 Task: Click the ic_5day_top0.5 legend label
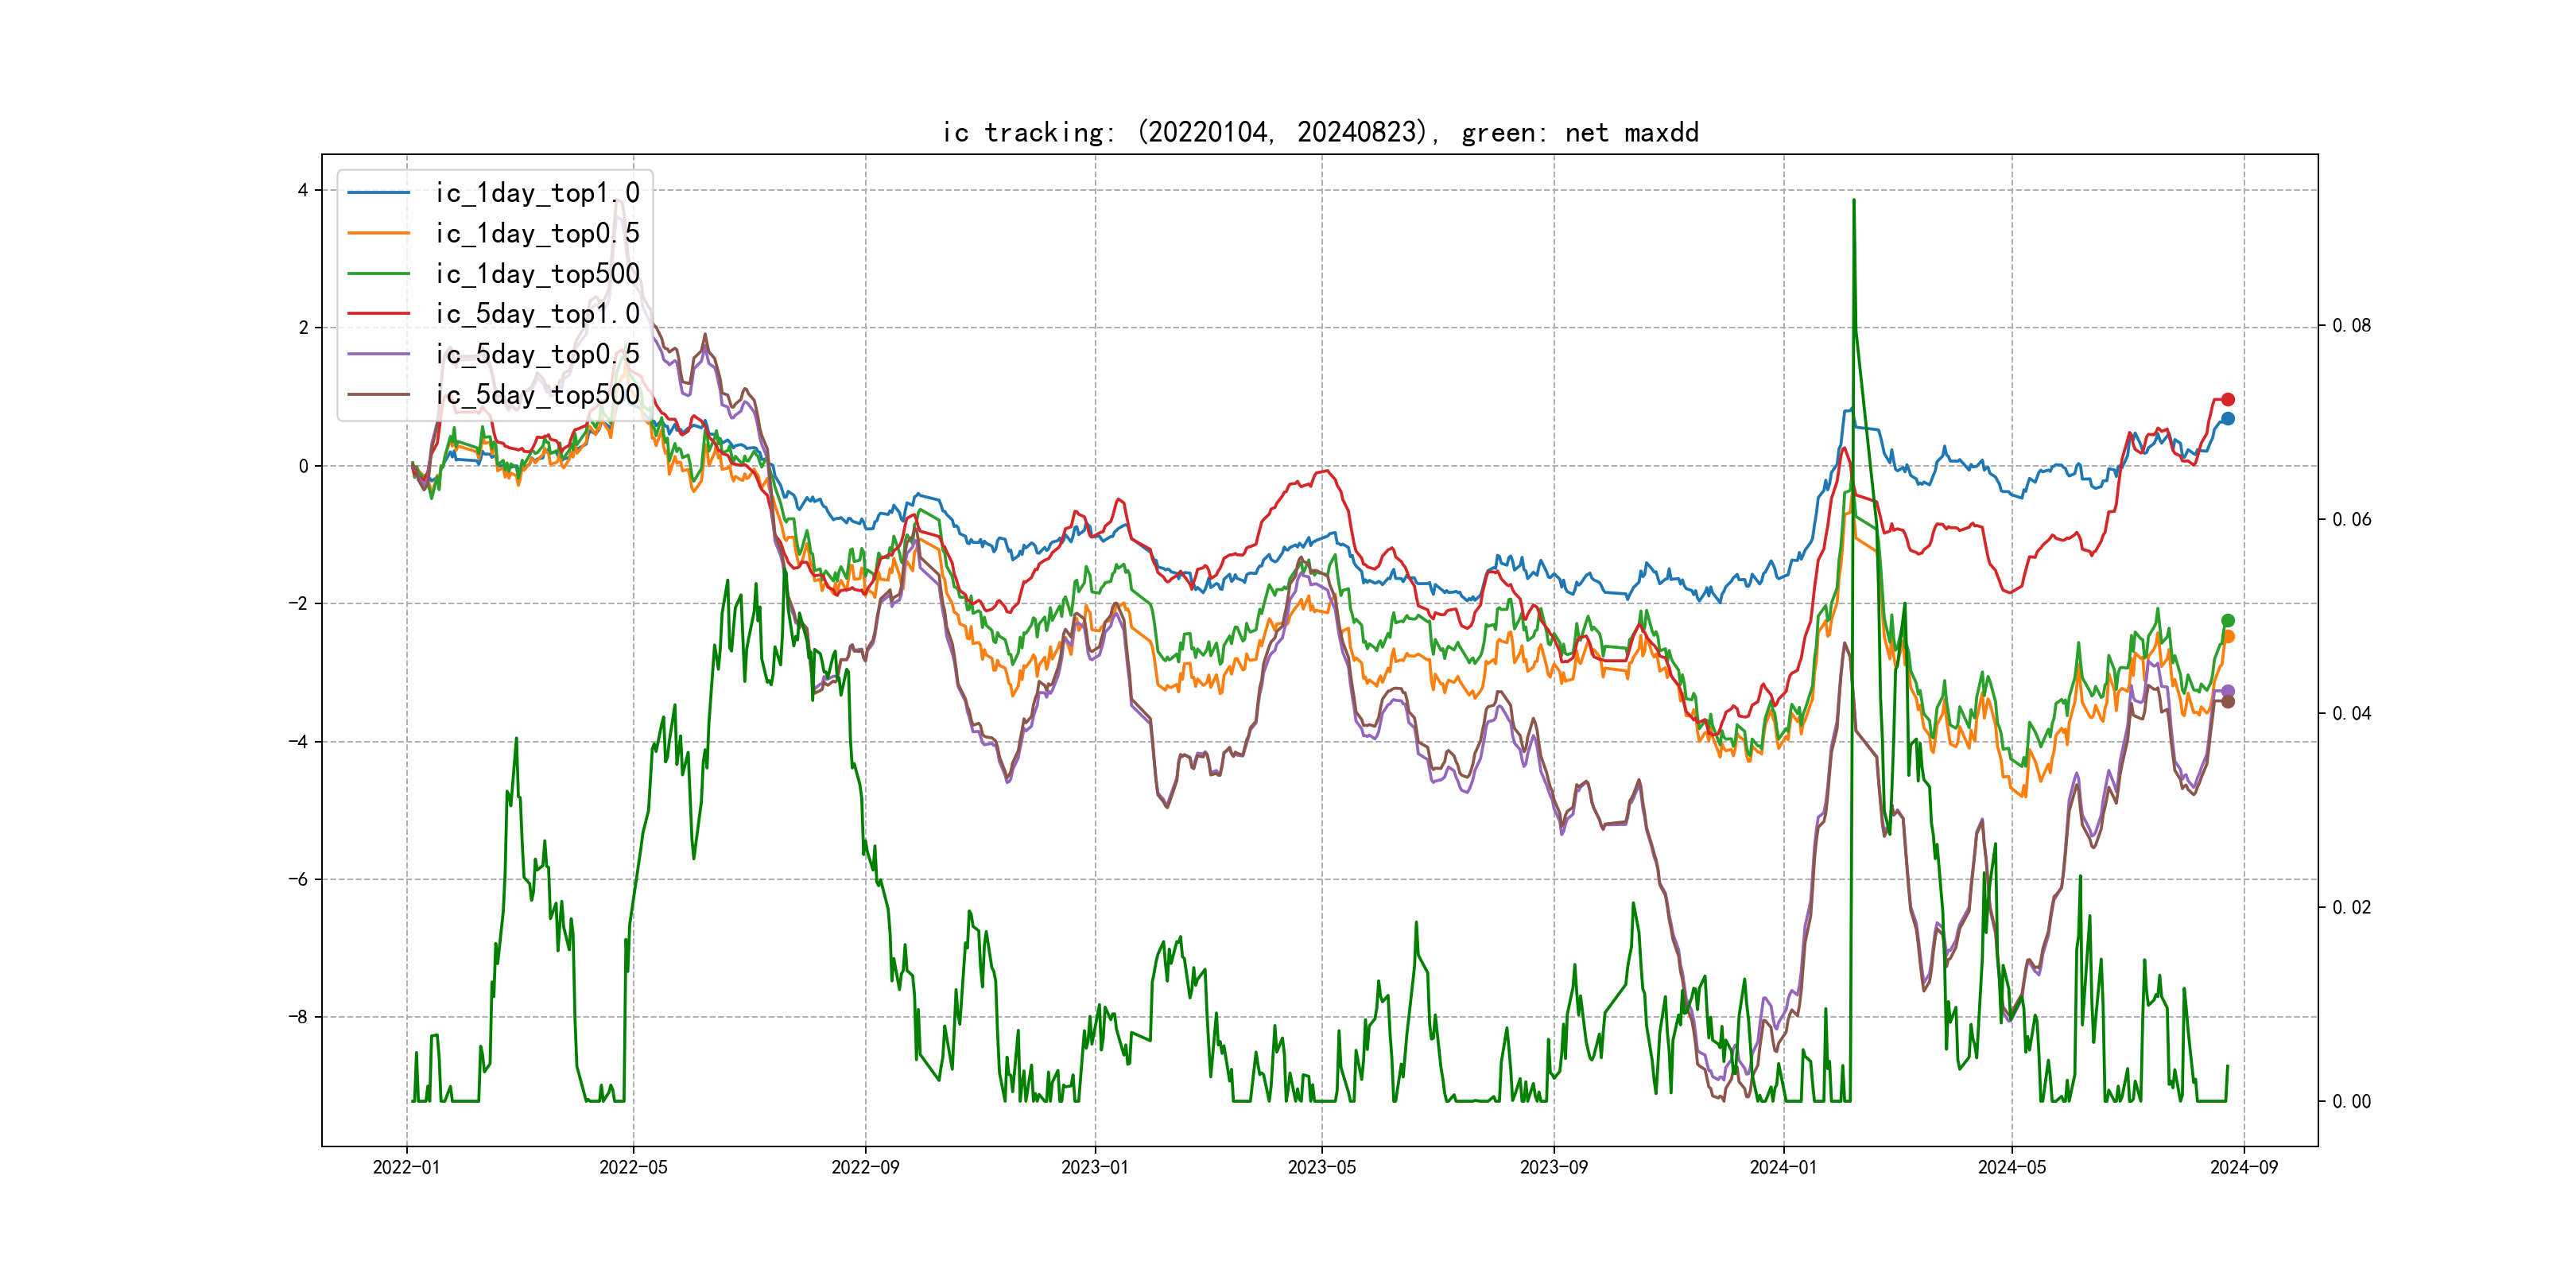[x=537, y=354]
